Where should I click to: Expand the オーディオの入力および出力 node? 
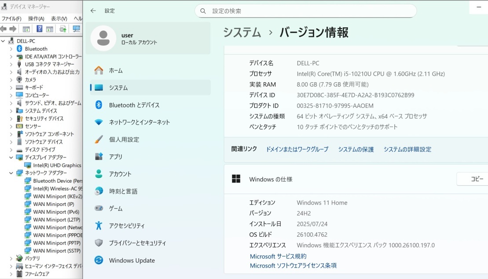click(x=11, y=72)
